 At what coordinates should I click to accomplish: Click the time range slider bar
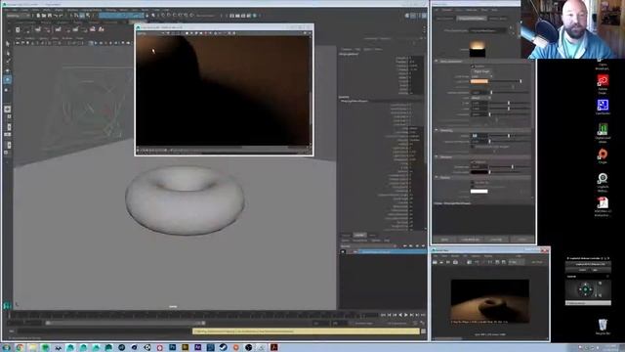tap(126, 323)
